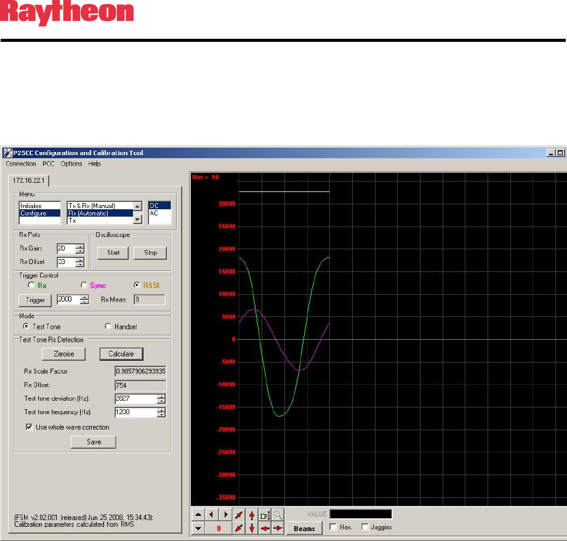567x541 pixels.
Task: Open the PCC menu
Action: (48, 164)
